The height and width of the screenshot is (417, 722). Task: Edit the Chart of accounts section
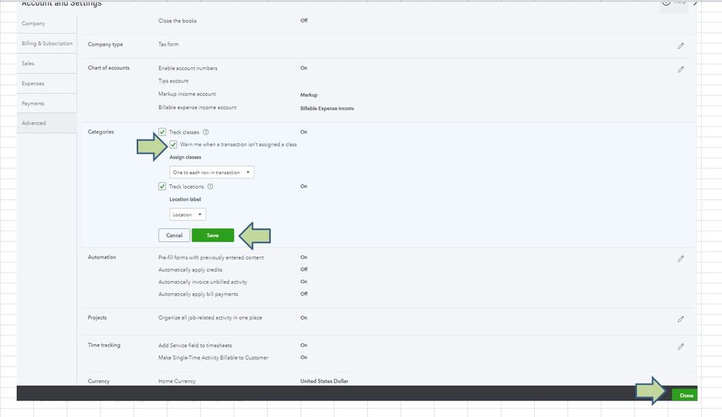click(x=680, y=69)
